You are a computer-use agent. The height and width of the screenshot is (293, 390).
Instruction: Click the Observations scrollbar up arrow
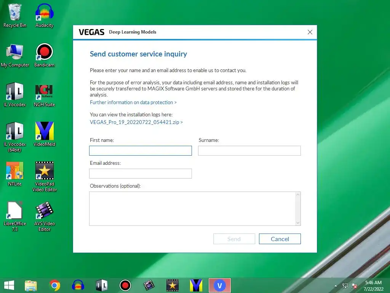tap(298, 195)
